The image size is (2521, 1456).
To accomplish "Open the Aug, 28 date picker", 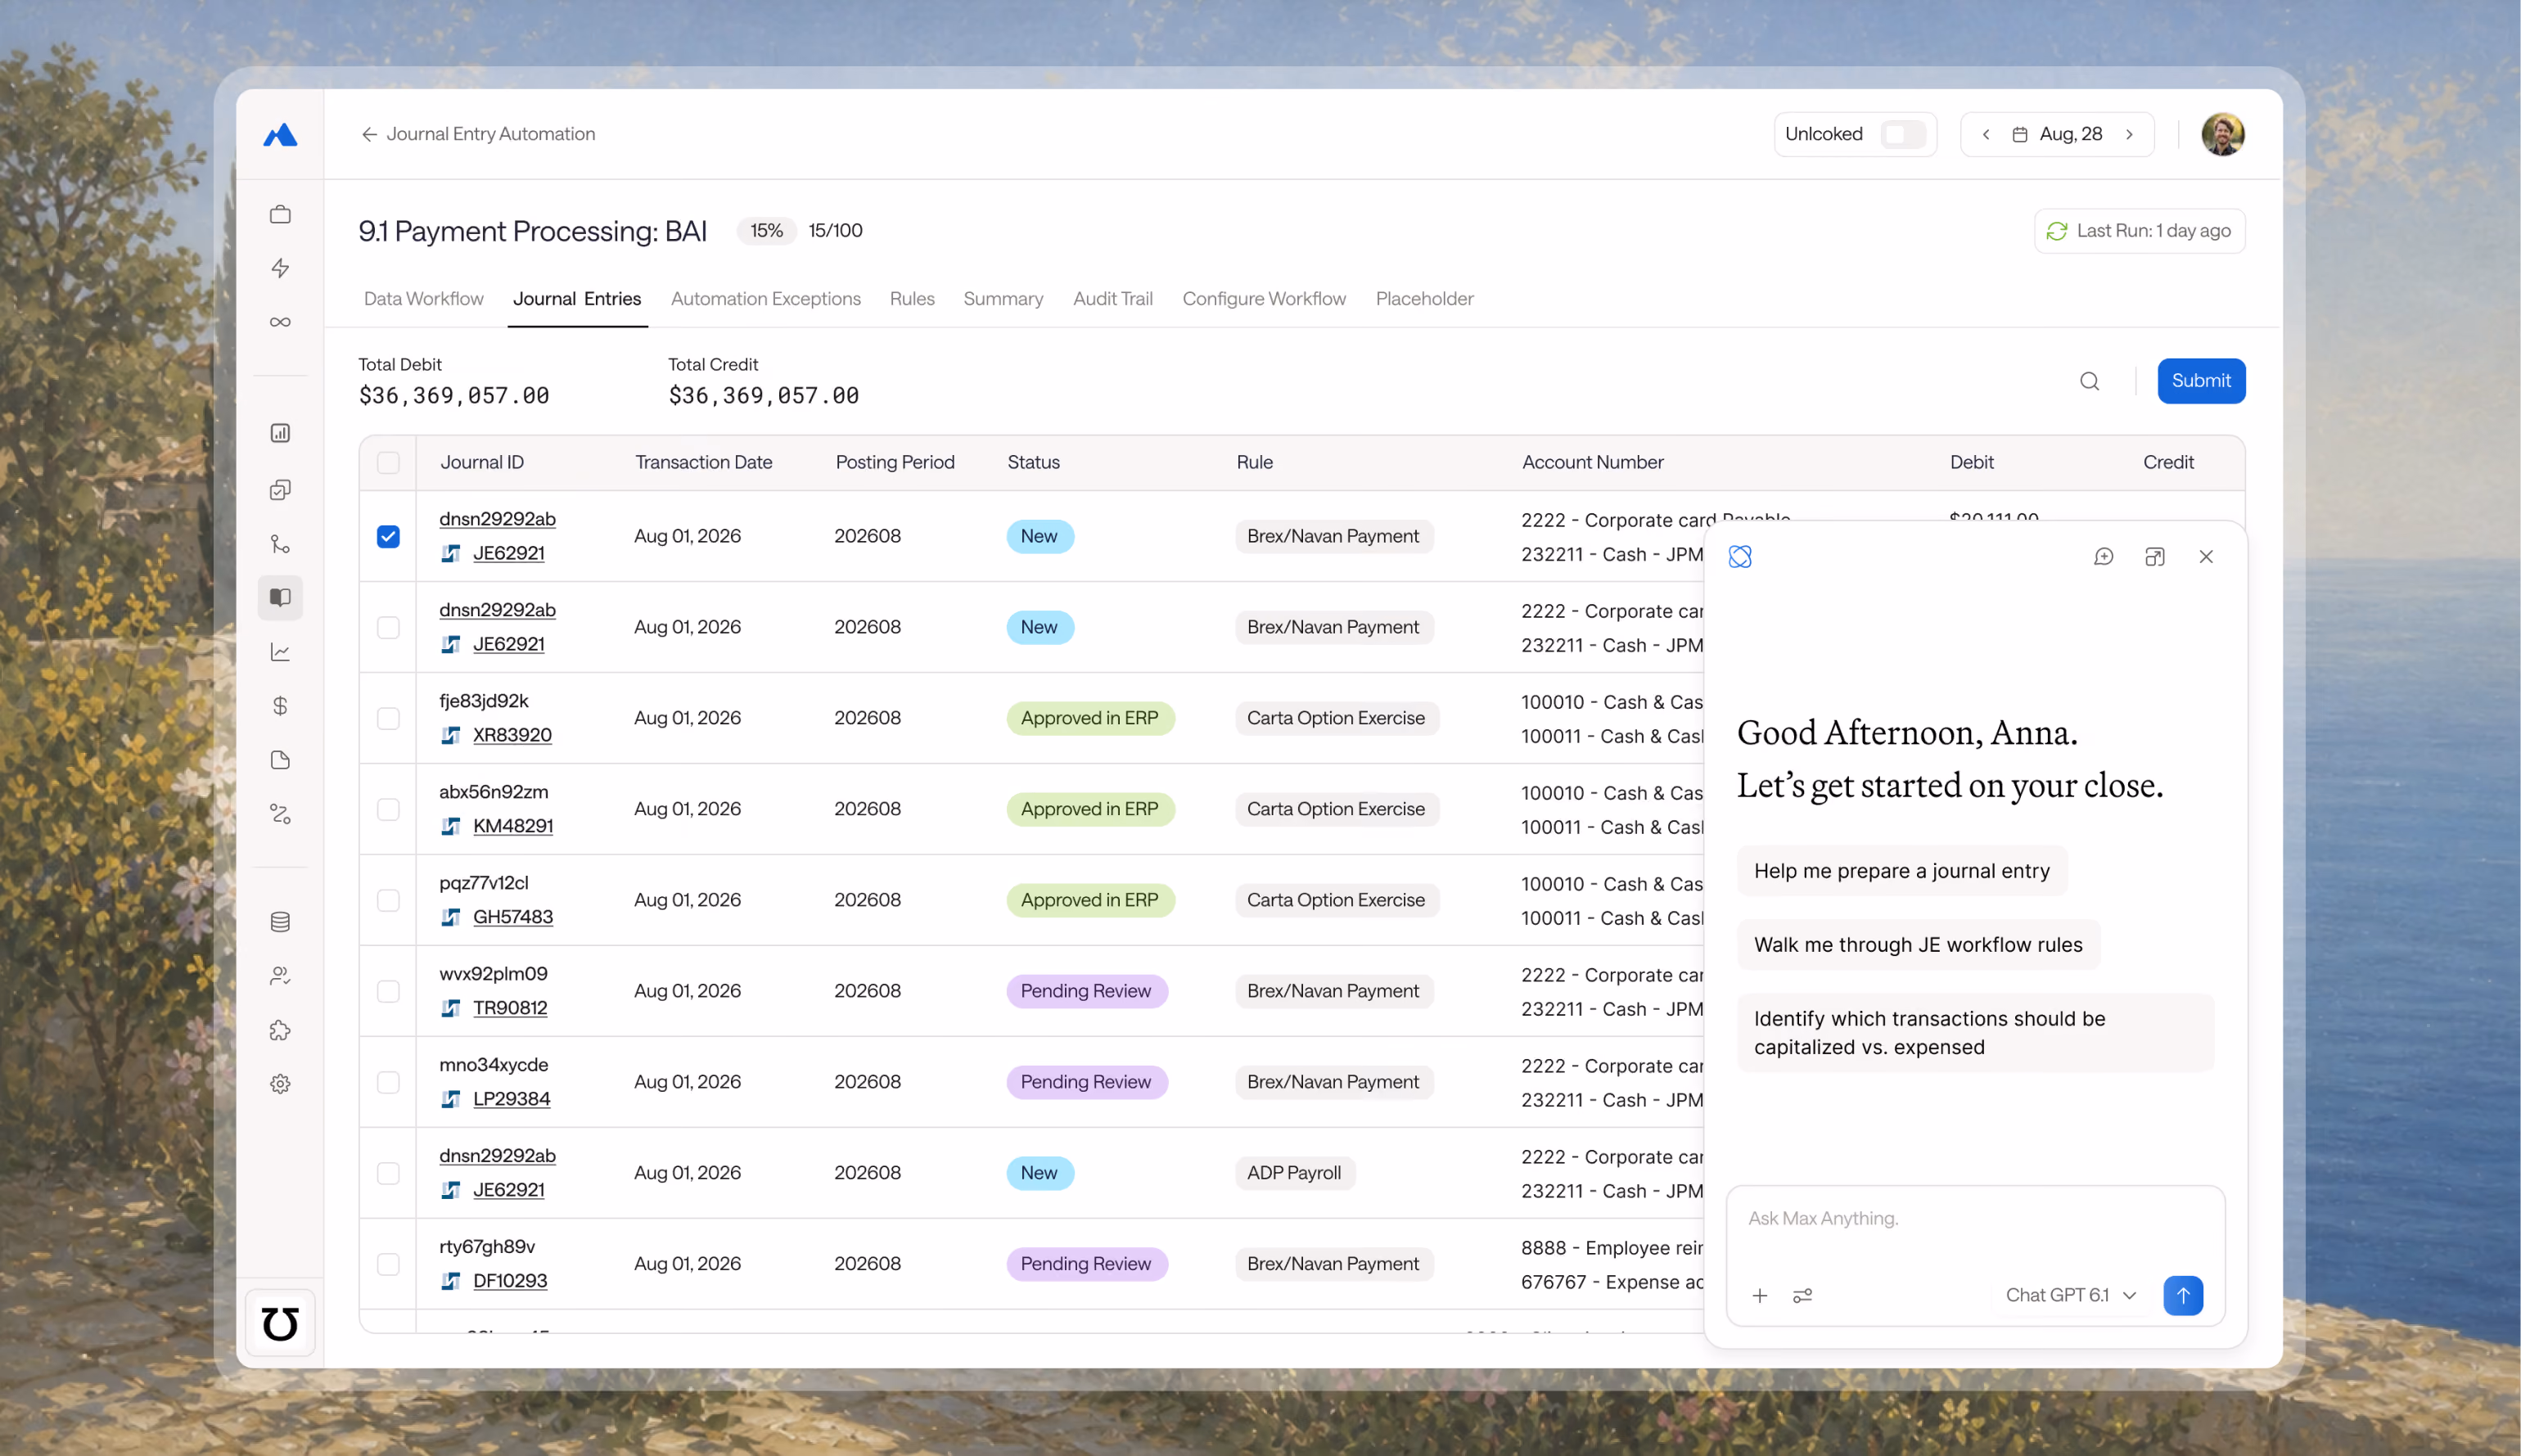I will coord(2057,134).
